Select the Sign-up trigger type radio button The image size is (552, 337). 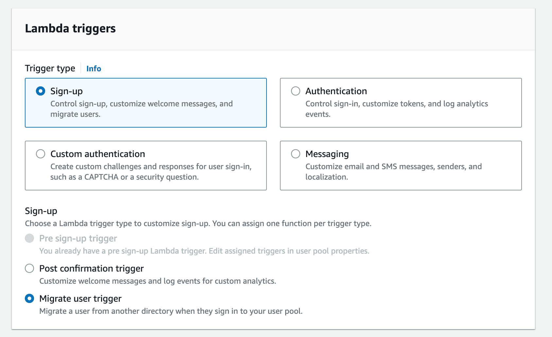[41, 92]
